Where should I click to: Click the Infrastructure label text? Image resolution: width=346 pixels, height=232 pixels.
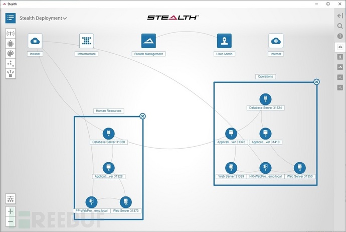86,54
